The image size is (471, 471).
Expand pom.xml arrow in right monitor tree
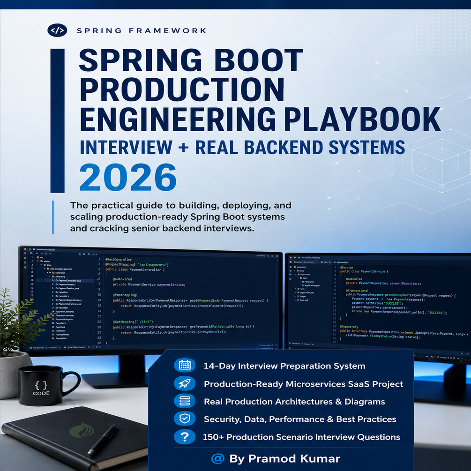tap(295, 300)
